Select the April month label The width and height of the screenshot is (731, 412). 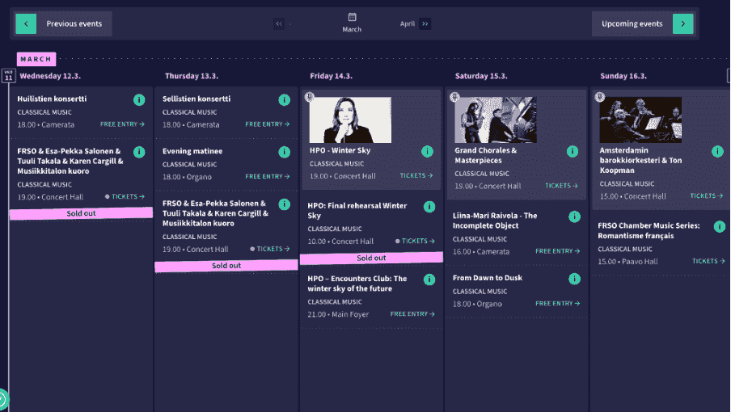click(x=407, y=23)
